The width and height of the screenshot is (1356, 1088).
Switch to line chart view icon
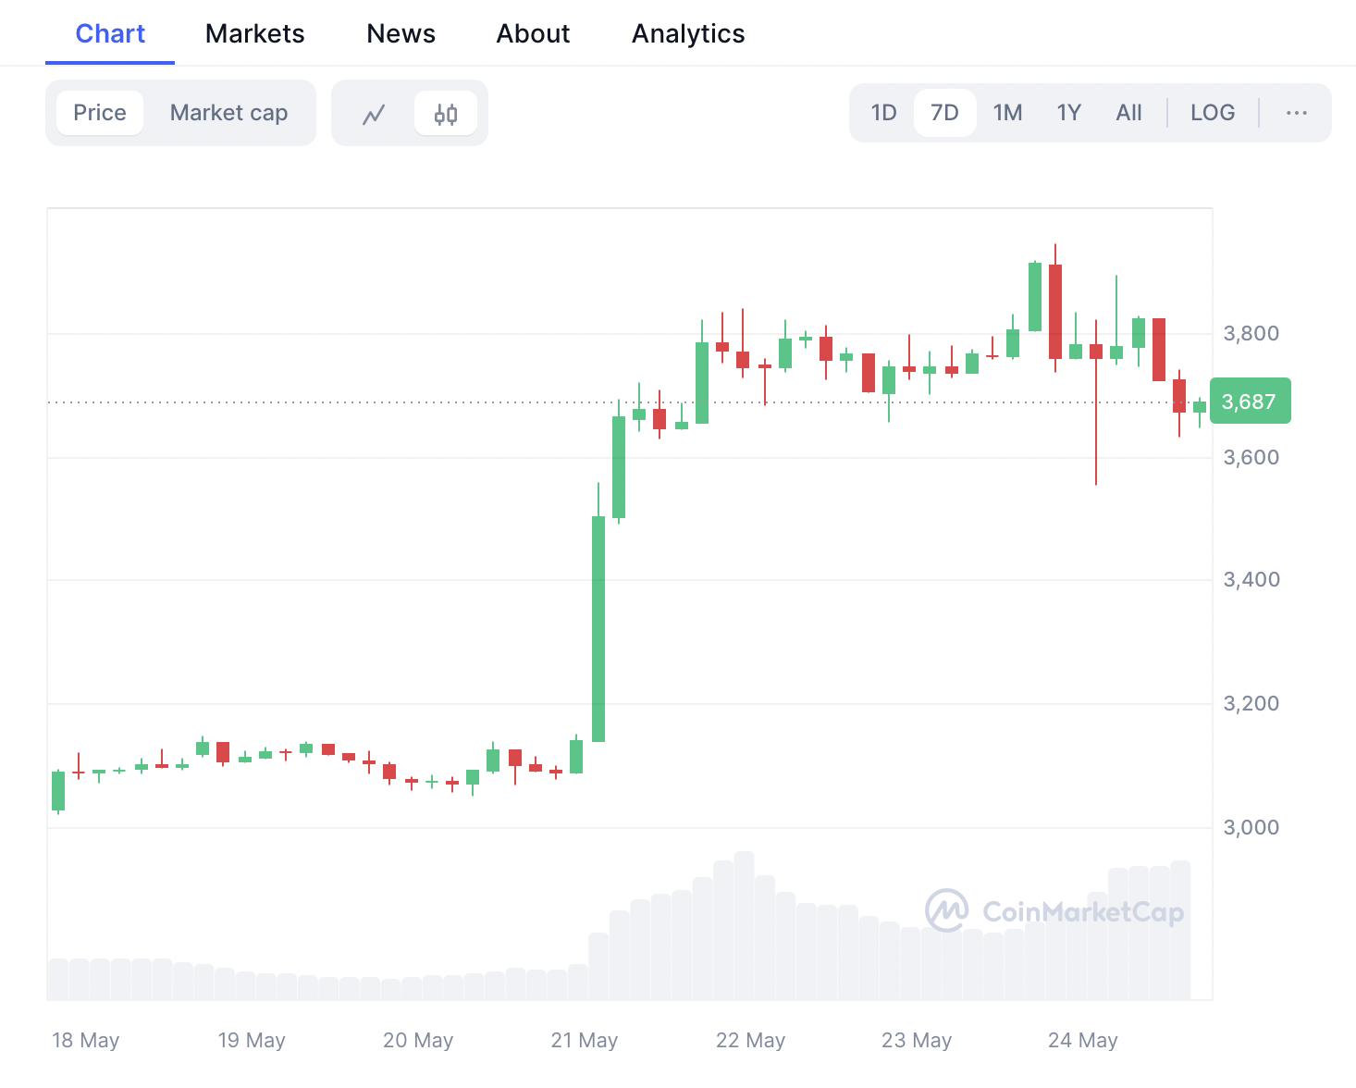point(374,114)
